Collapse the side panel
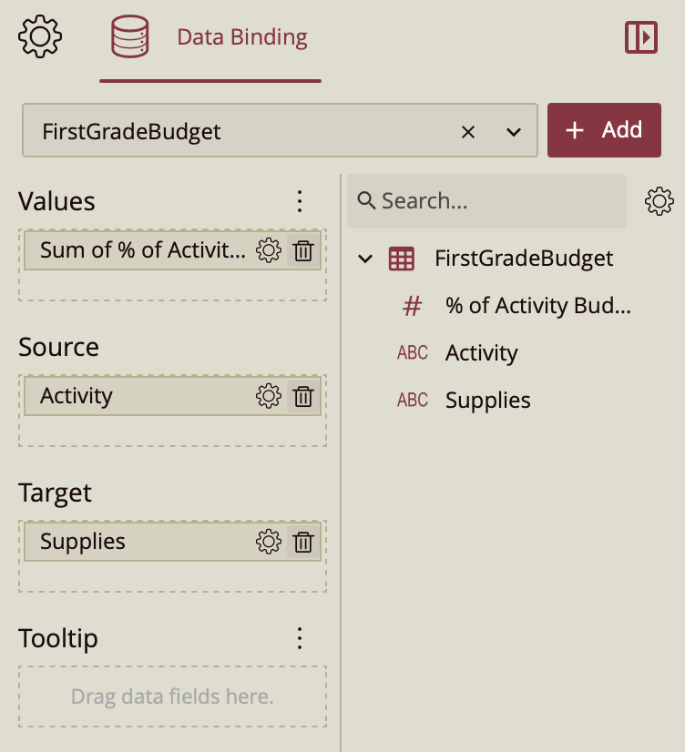 point(641,37)
